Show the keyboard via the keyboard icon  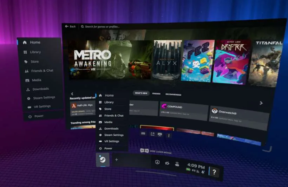143,133
